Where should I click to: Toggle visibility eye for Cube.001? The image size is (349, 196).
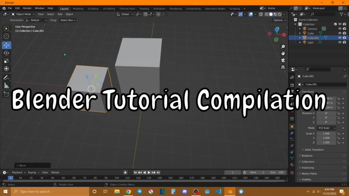340,38
